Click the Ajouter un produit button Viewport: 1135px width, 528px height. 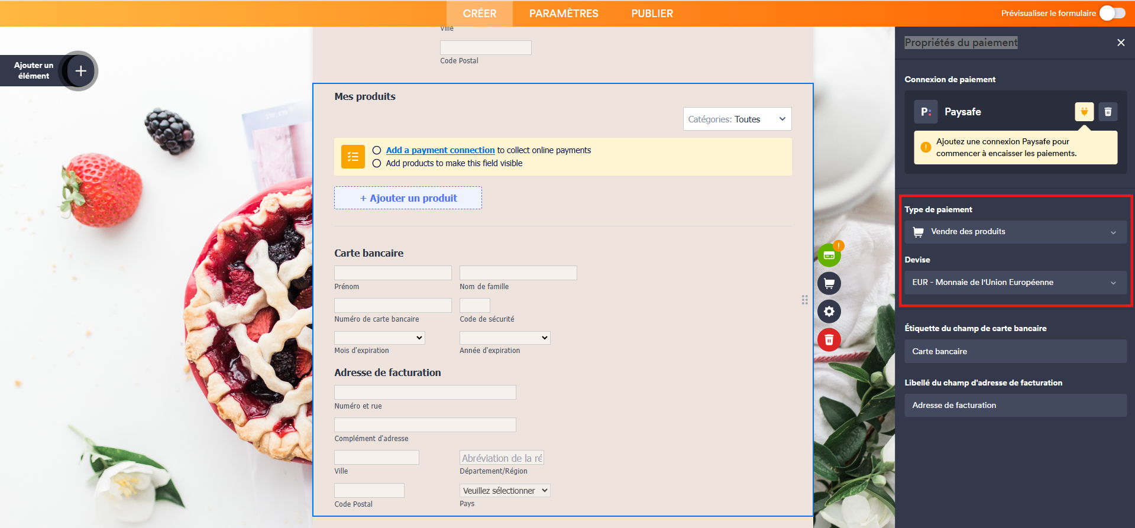(408, 198)
